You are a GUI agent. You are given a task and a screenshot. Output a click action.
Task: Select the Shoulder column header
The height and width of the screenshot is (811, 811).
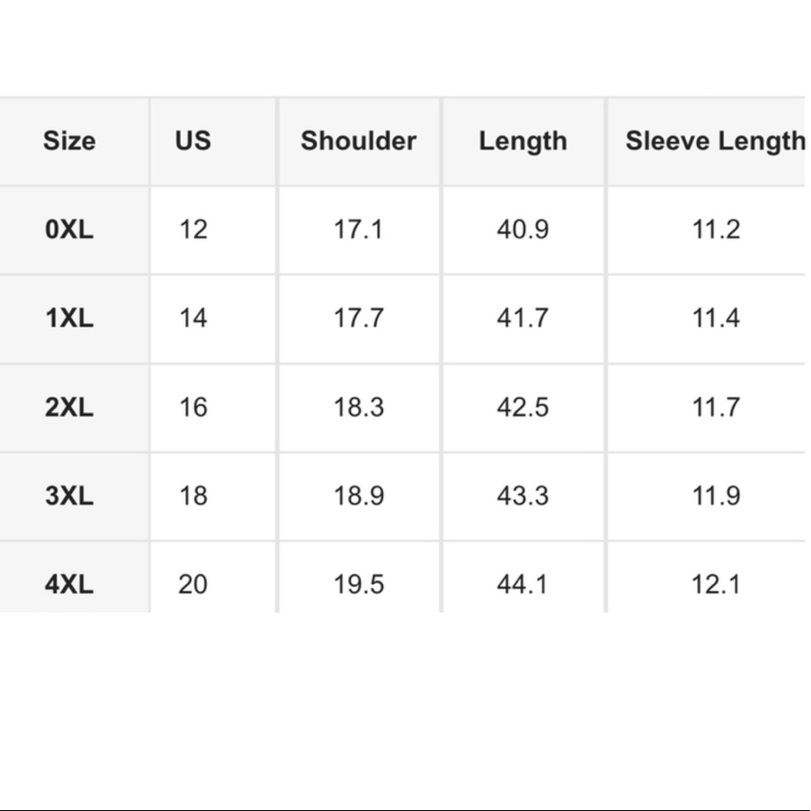pyautogui.click(x=358, y=140)
